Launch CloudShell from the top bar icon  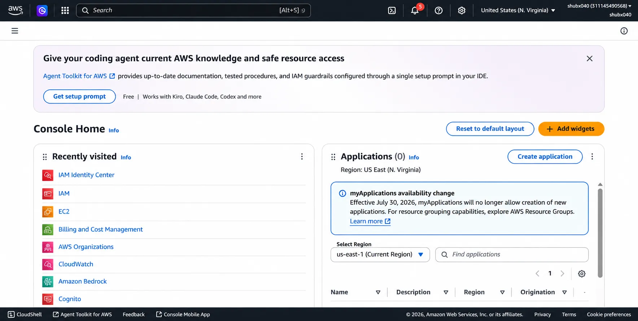click(392, 10)
